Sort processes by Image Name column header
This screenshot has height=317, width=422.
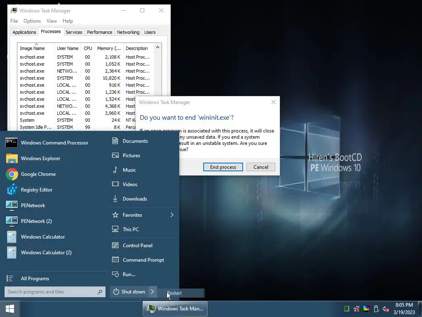36,48
